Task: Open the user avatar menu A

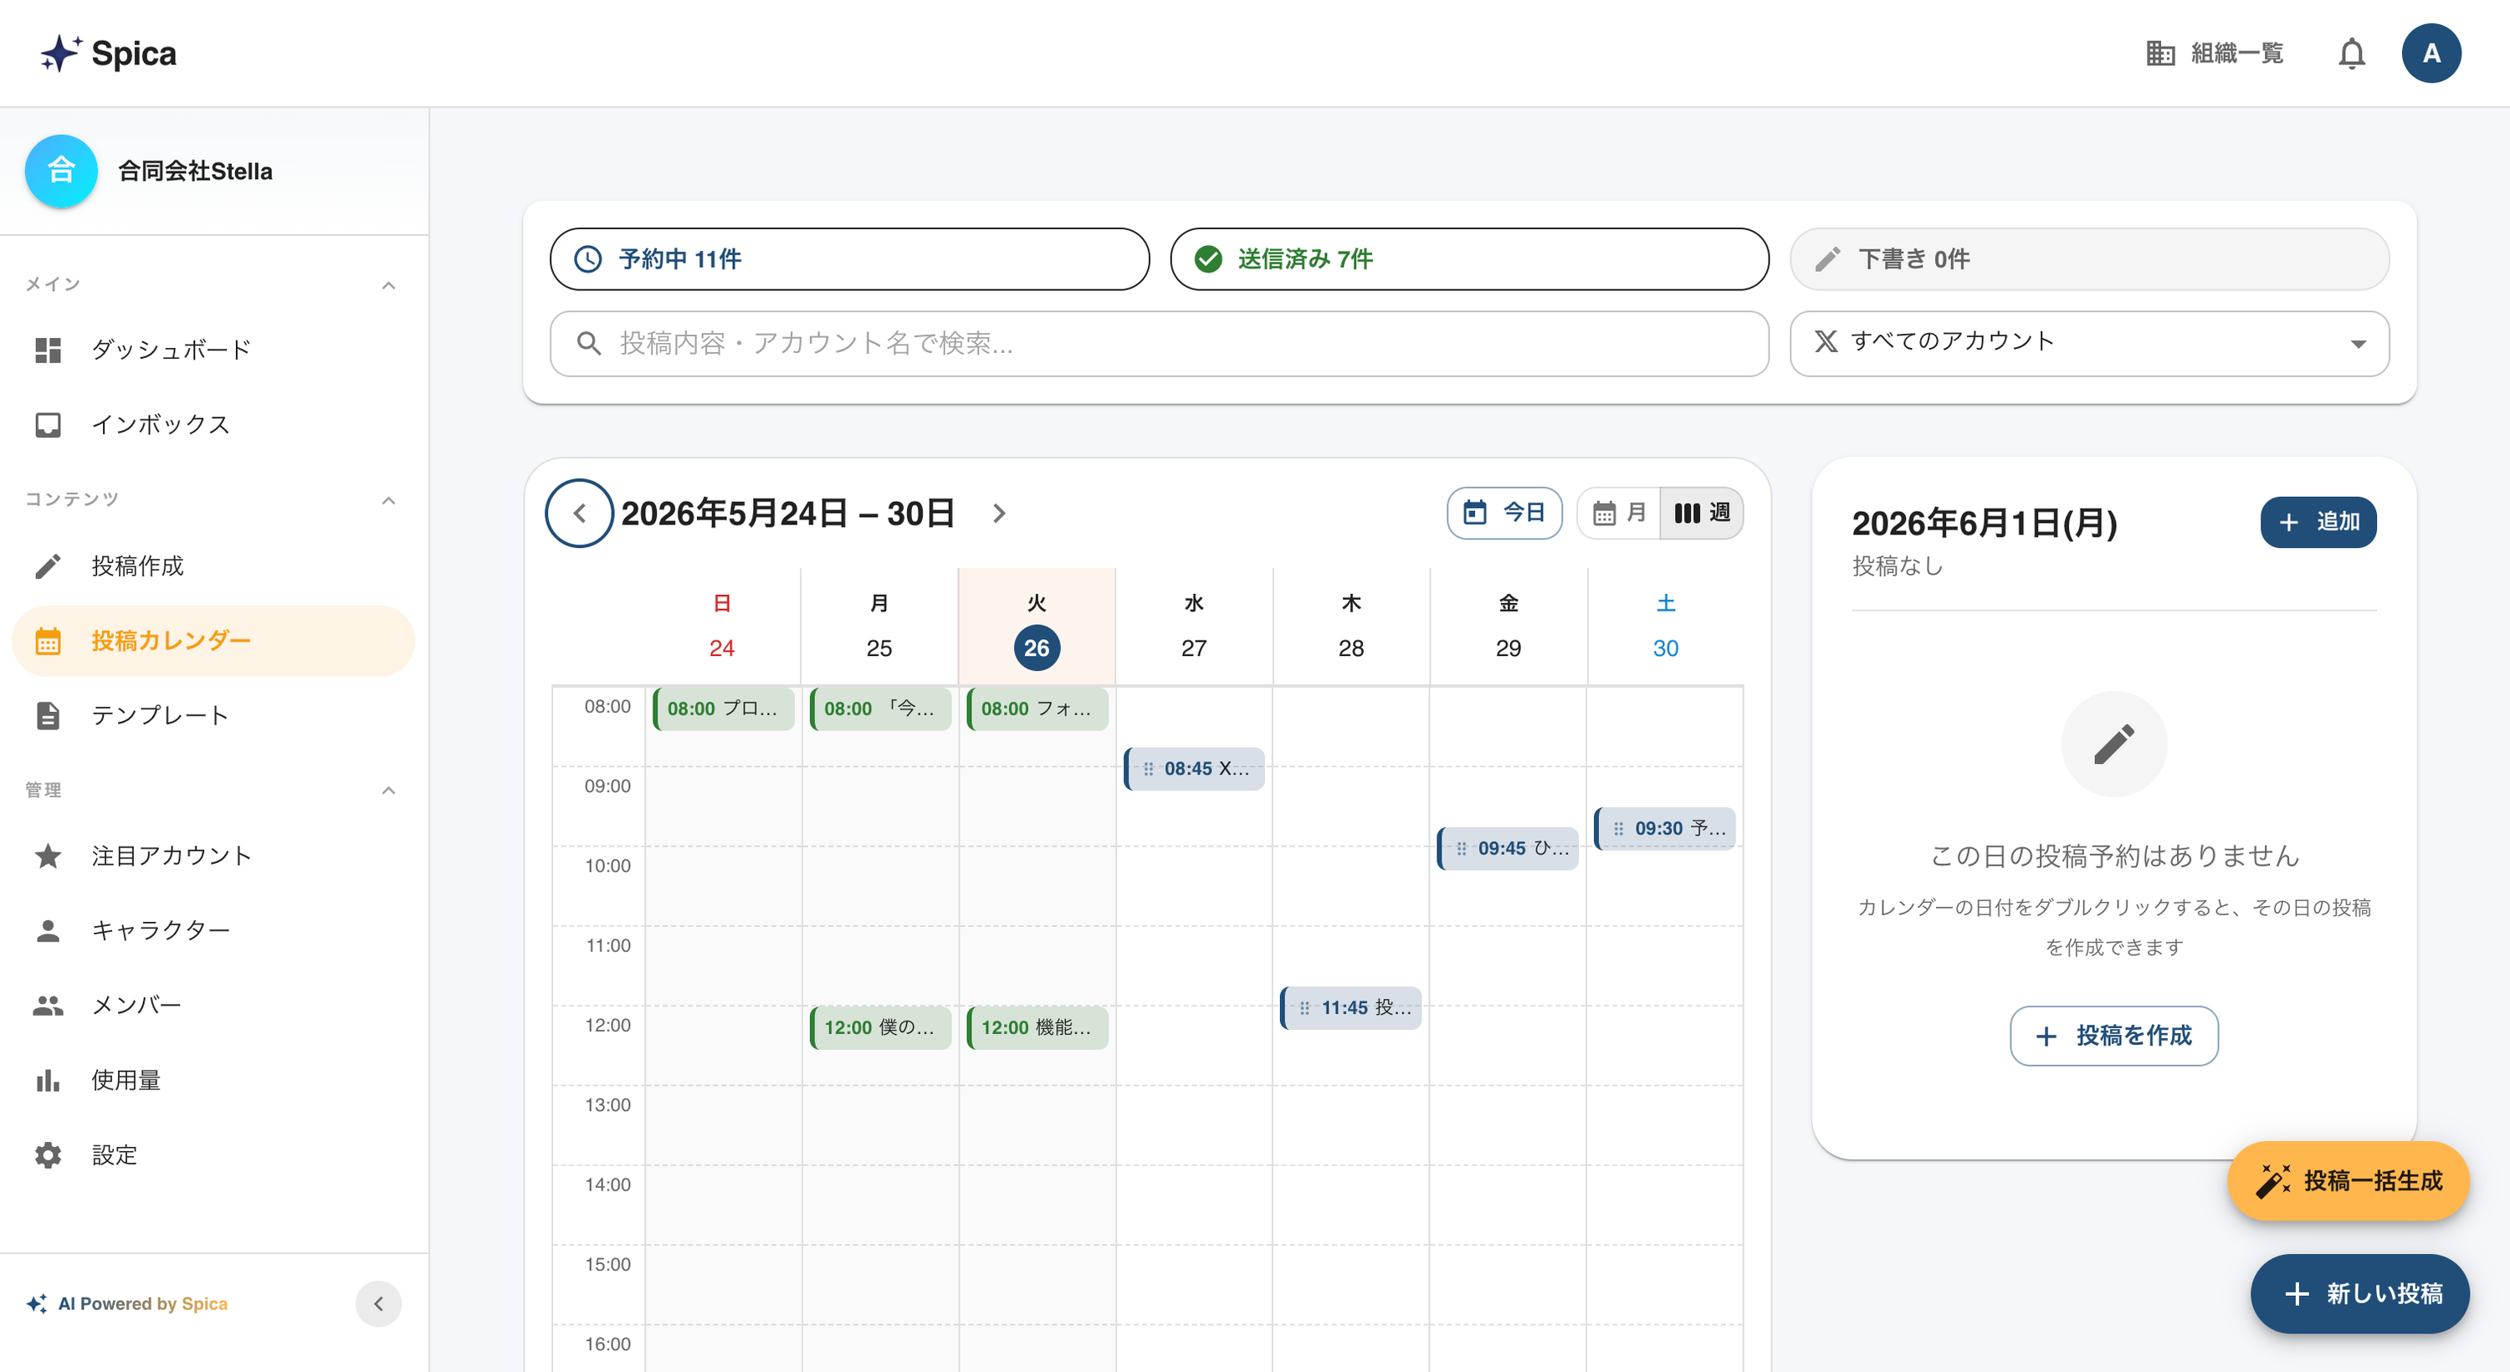Action: [2431, 54]
